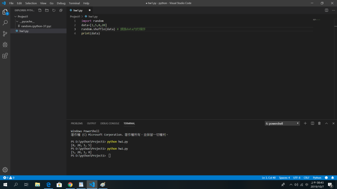Switch to the OUTPUT panel tab

point(91,123)
